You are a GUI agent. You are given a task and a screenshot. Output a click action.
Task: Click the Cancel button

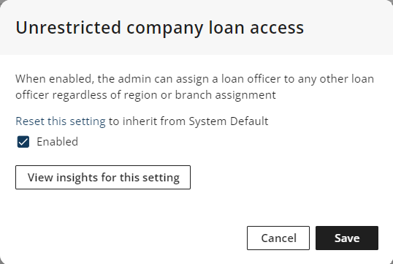pyautogui.click(x=278, y=238)
